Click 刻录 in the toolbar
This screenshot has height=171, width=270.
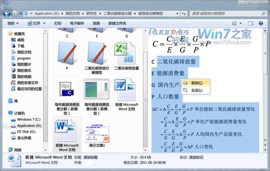96,23
